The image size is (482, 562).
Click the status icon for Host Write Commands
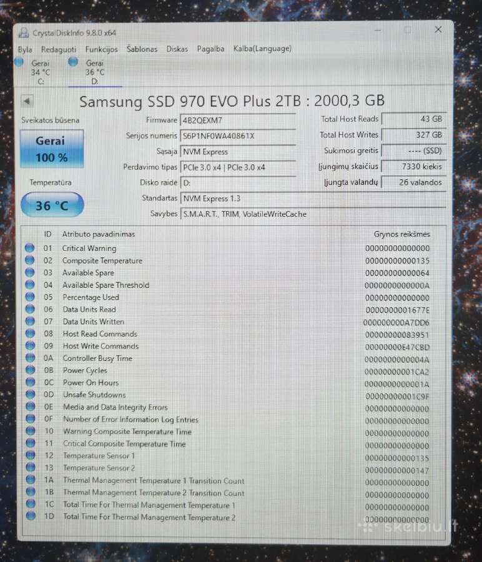(x=30, y=345)
